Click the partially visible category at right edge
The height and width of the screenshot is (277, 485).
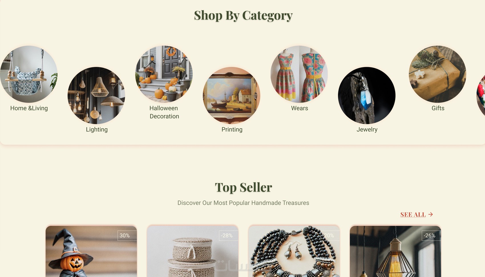(x=481, y=95)
